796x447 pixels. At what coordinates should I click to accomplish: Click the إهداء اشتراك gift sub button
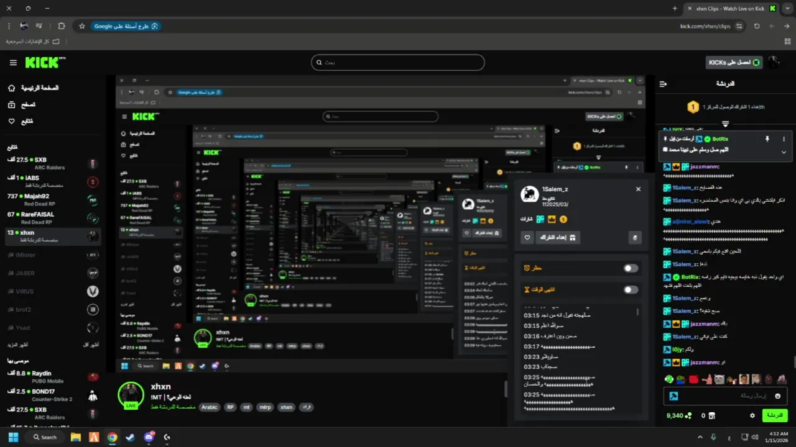coord(558,237)
